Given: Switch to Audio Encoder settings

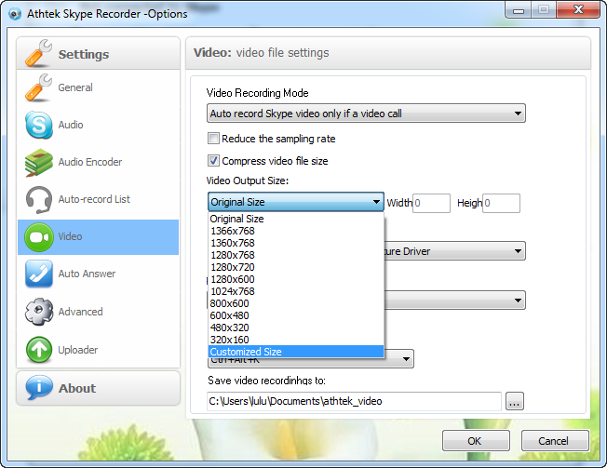Looking at the screenshot, I should [x=99, y=162].
